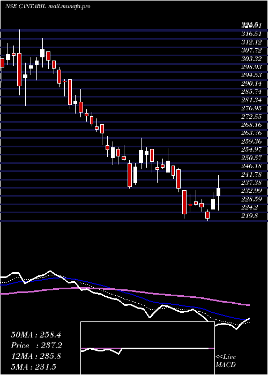The height and width of the screenshot is (375, 268).
Task: Click the 237.38 price axis label
Action: point(251,183)
